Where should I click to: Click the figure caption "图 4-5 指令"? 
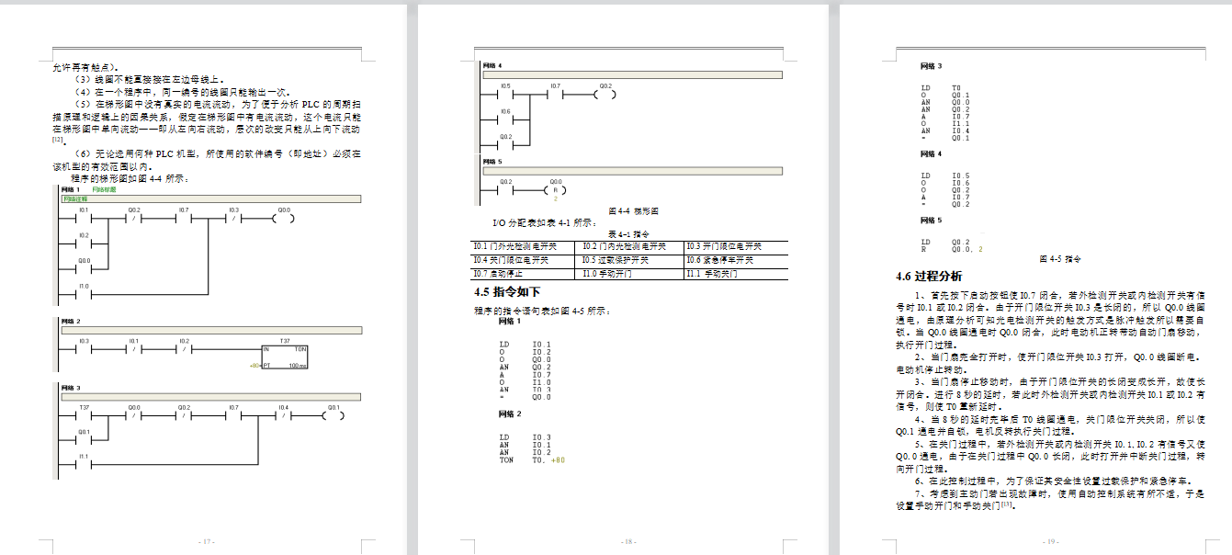tap(1060, 259)
